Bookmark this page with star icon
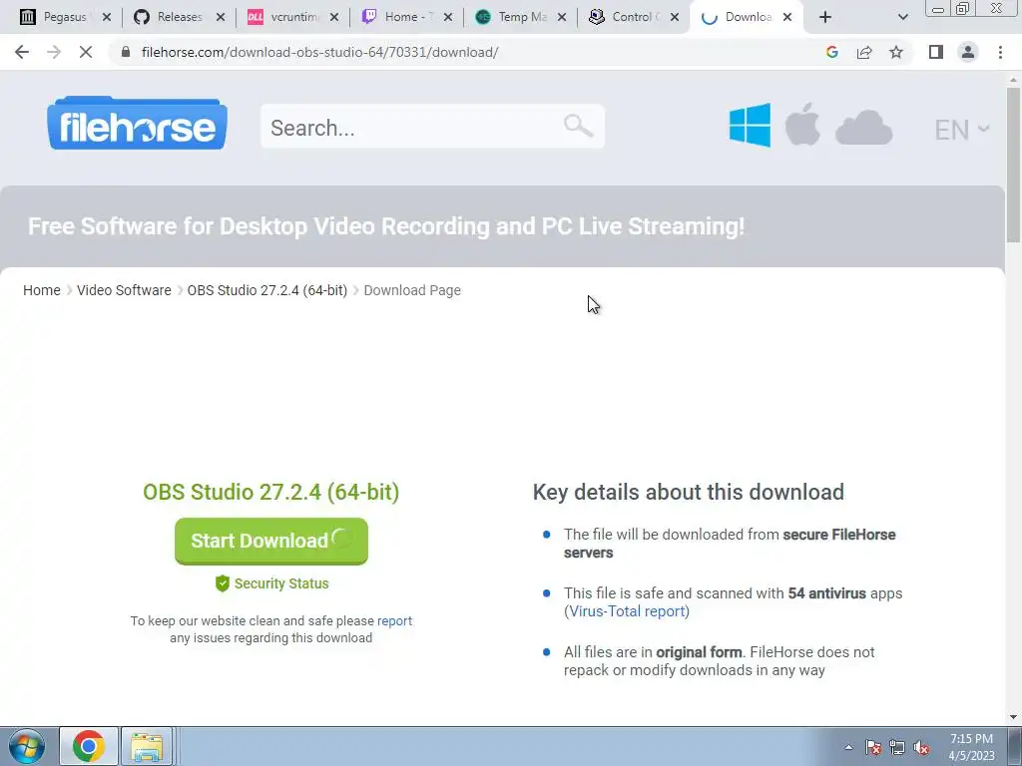The width and height of the screenshot is (1022, 766). [896, 52]
